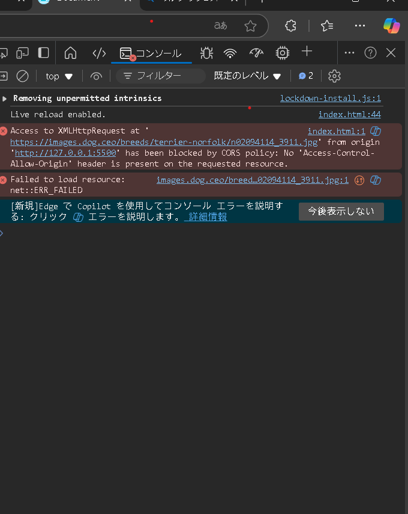This screenshot has width=408, height=514.
Task: Open the index.html:44 source link
Action: [349, 114]
